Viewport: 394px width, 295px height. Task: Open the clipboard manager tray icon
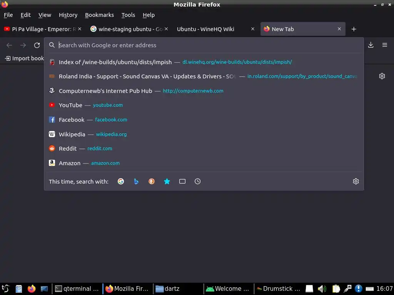[336, 289]
